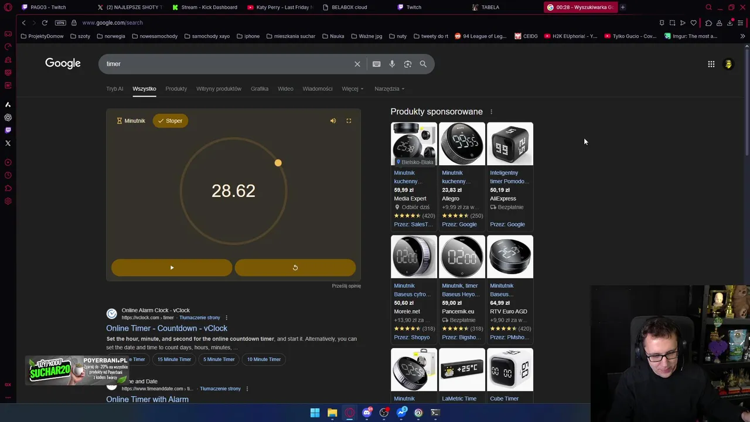Switch to Tryb AI search tab
Image resolution: width=750 pixels, height=422 pixels.
pyautogui.click(x=115, y=89)
